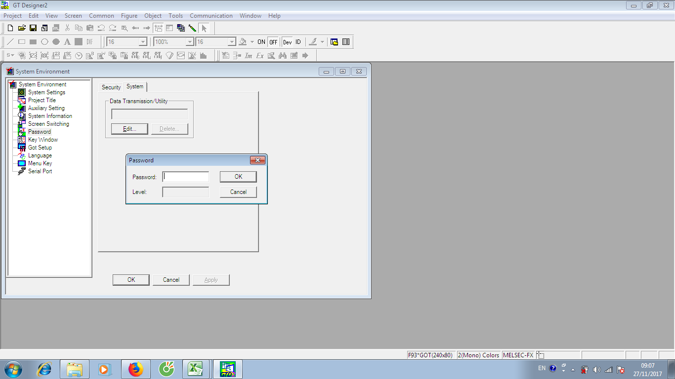The height and width of the screenshot is (379, 675).
Task: Click the binoculars find icon
Action: [x=283, y=56]
